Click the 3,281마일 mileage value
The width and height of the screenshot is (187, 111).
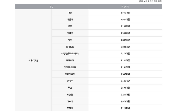pyautogui.click(x=125, y=60)
